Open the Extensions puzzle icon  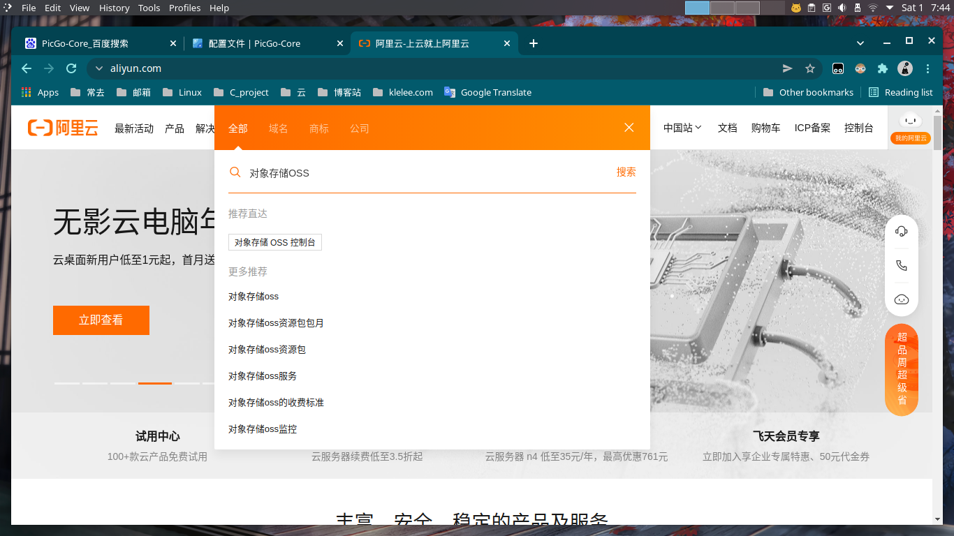(883, 68)
